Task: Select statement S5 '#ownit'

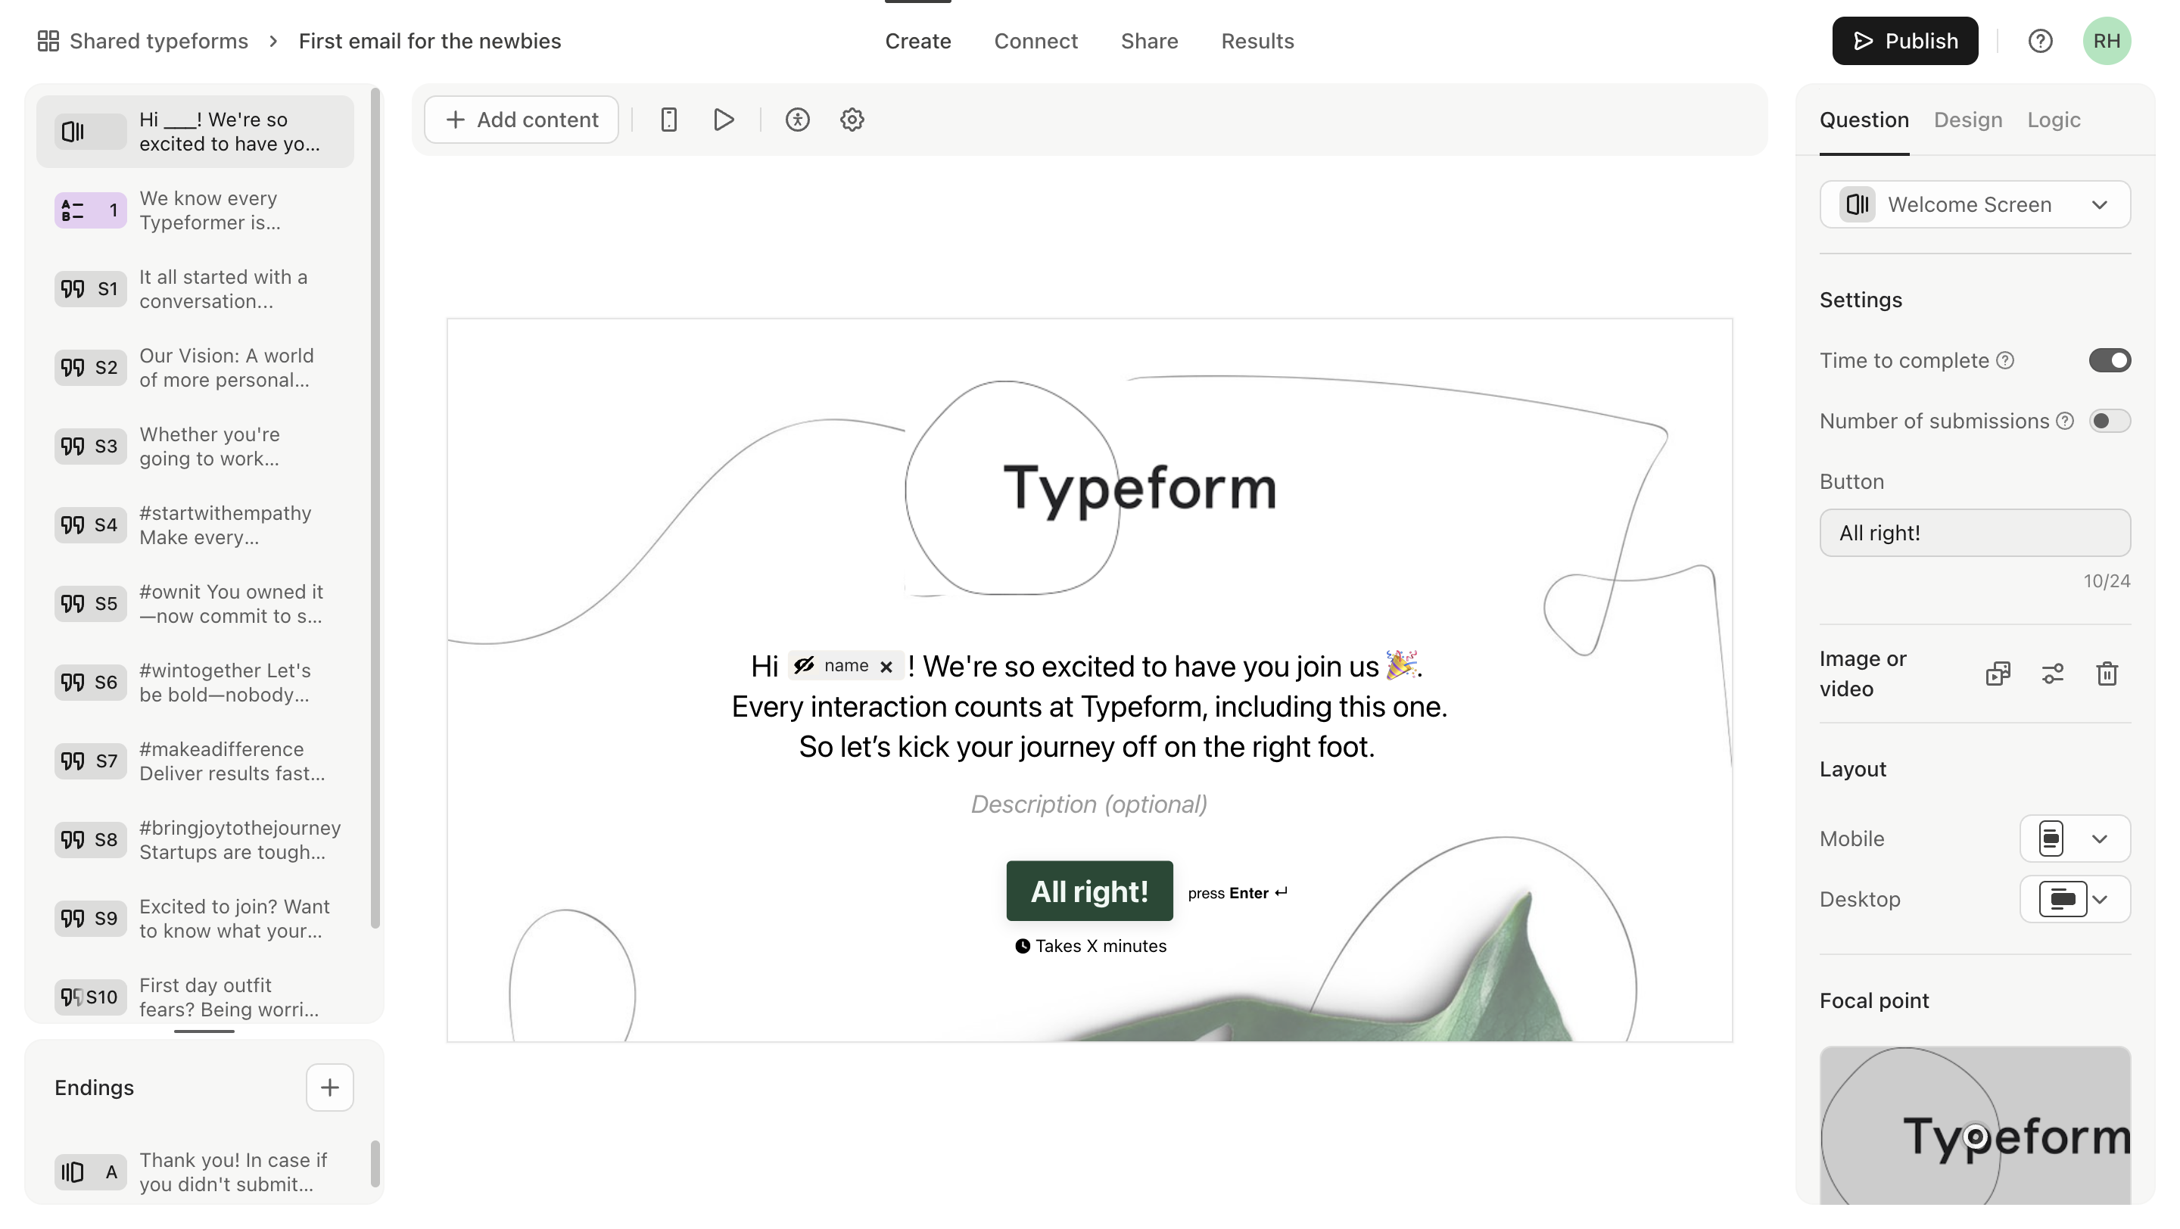Action: coord(195,603)
